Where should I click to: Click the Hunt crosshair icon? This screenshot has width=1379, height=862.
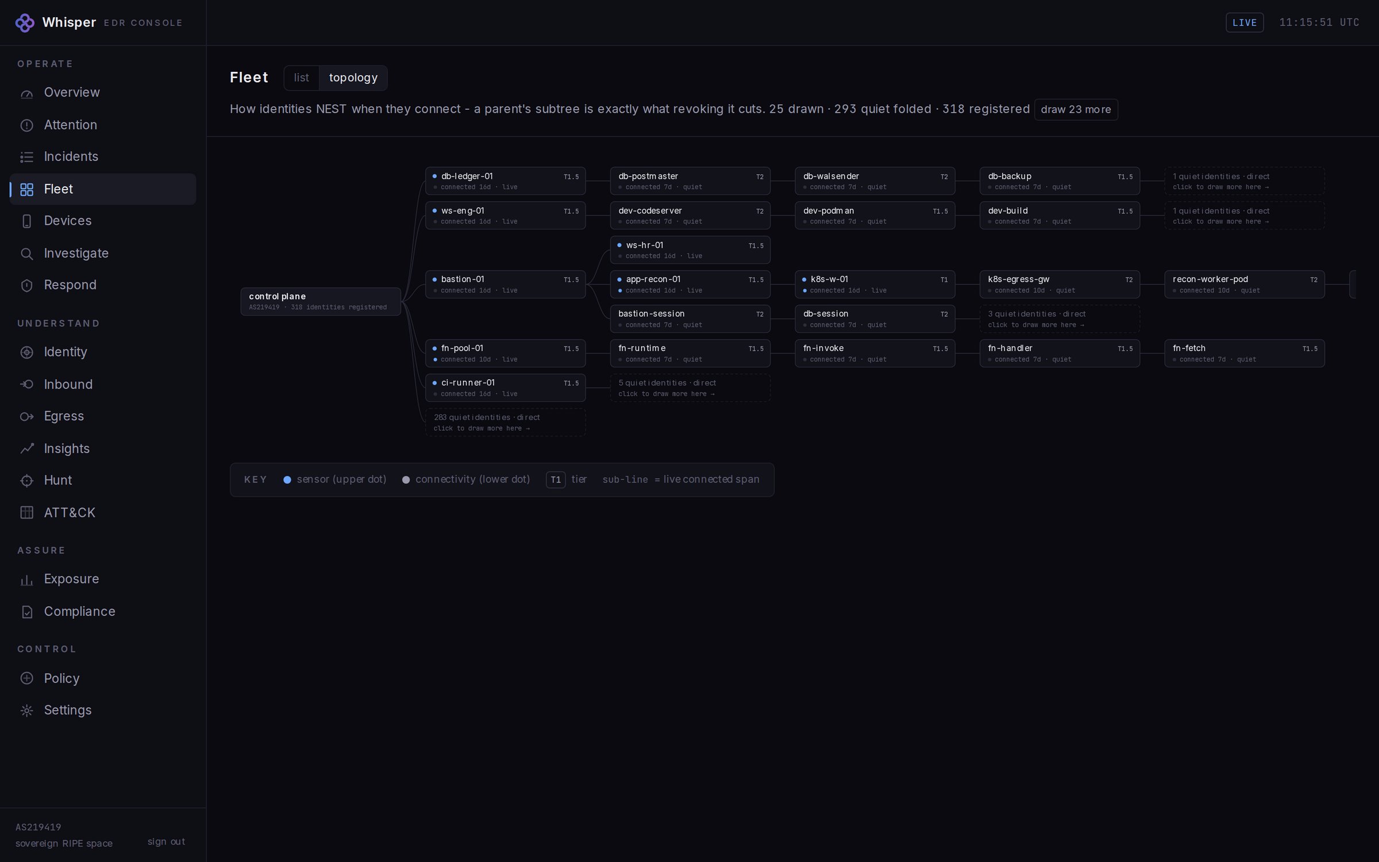[26, 480]
